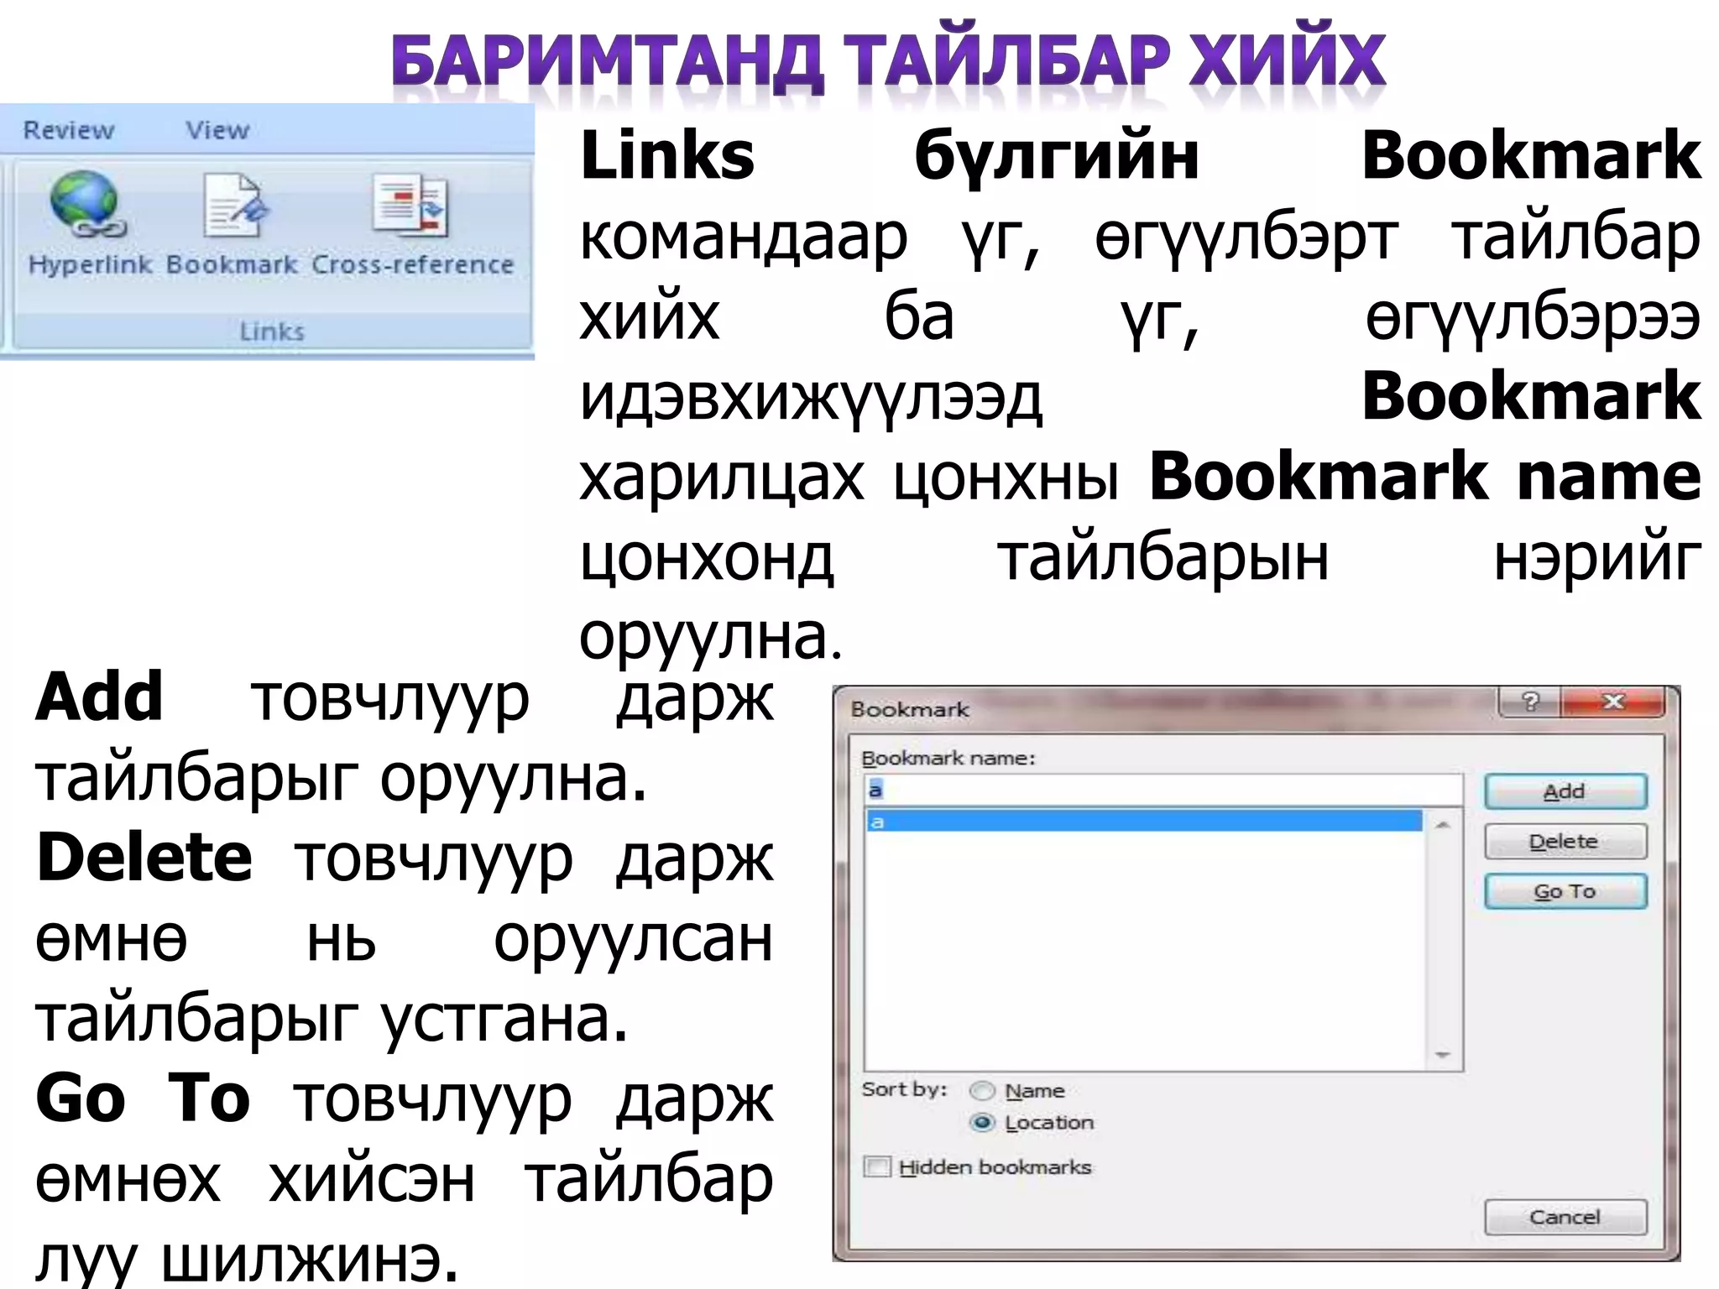This screenshot has height=1289, width=1719.
Task: Click the Bookmark dialog help button
Action: (x=1529, y=702)
